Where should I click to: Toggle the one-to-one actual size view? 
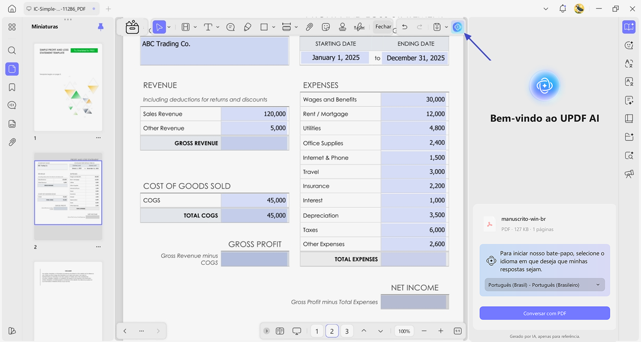(x=457, y=331)
